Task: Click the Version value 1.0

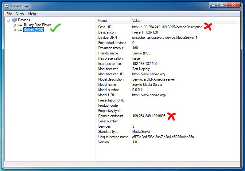Action: tap(134, 142)
